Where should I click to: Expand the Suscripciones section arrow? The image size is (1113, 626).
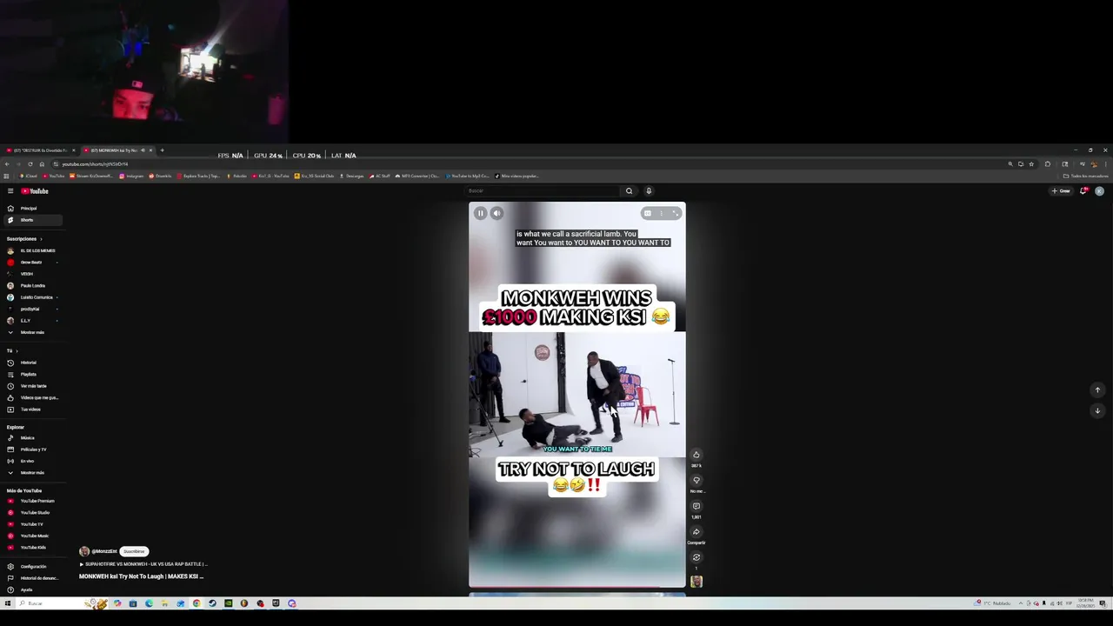(x=41, y=239)
